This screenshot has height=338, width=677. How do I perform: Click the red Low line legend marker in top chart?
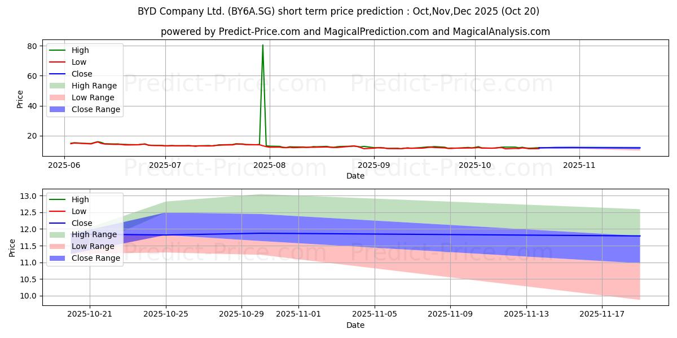(58, 62)
